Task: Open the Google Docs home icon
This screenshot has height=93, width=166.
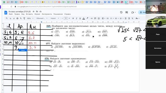Action: point(6,13)
